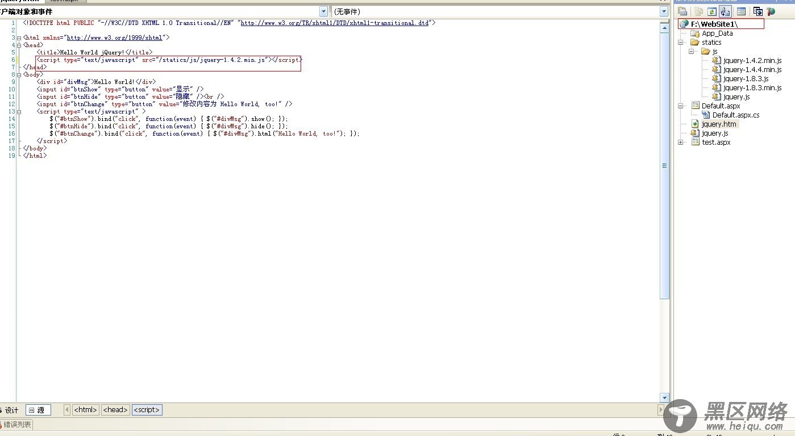Collapse the js subfolder node
The width and height of the screenshot is (795, 436).
click(x=692, y=52)
